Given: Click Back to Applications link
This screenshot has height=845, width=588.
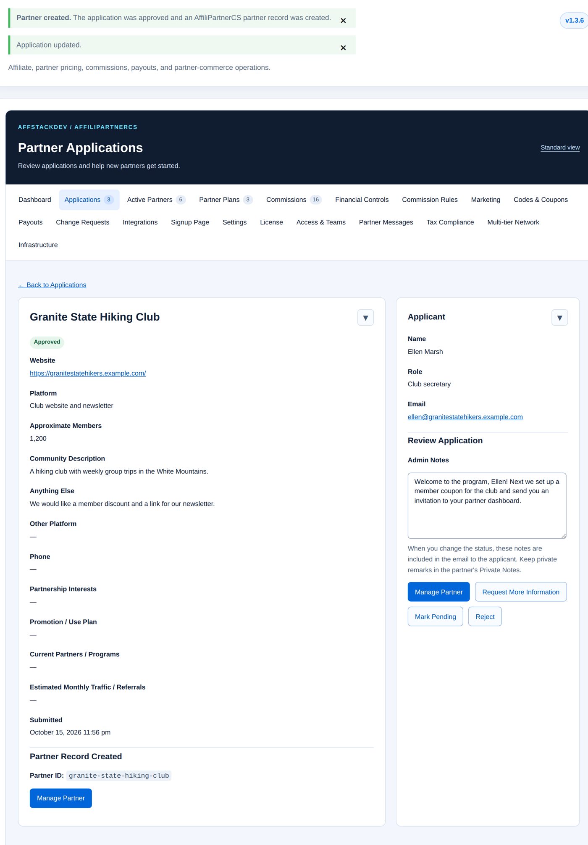Looking at the screenshot, I should [52, 285].
